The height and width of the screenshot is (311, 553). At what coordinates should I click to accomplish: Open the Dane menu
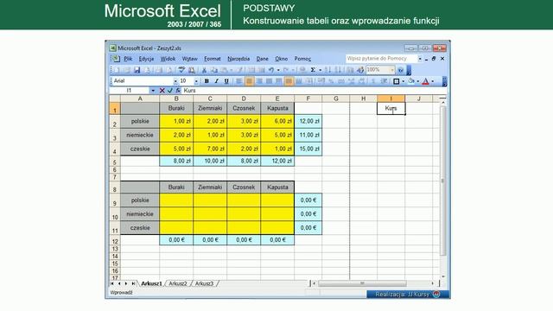coord(263,59)
